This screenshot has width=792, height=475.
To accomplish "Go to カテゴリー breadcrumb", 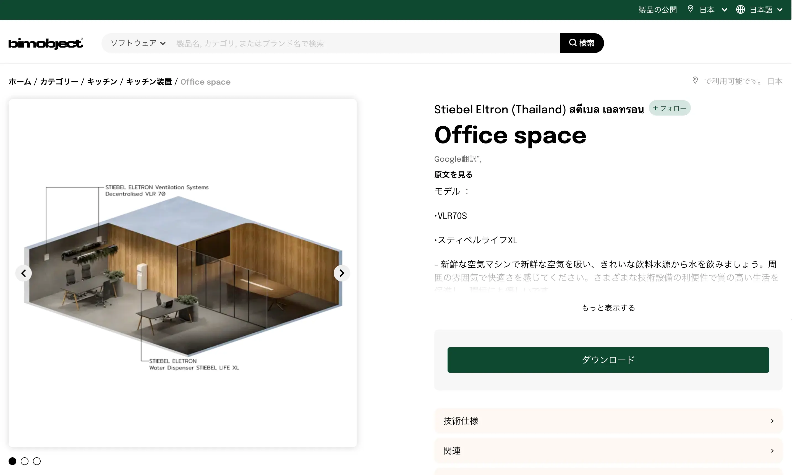I will pos(59,82).
